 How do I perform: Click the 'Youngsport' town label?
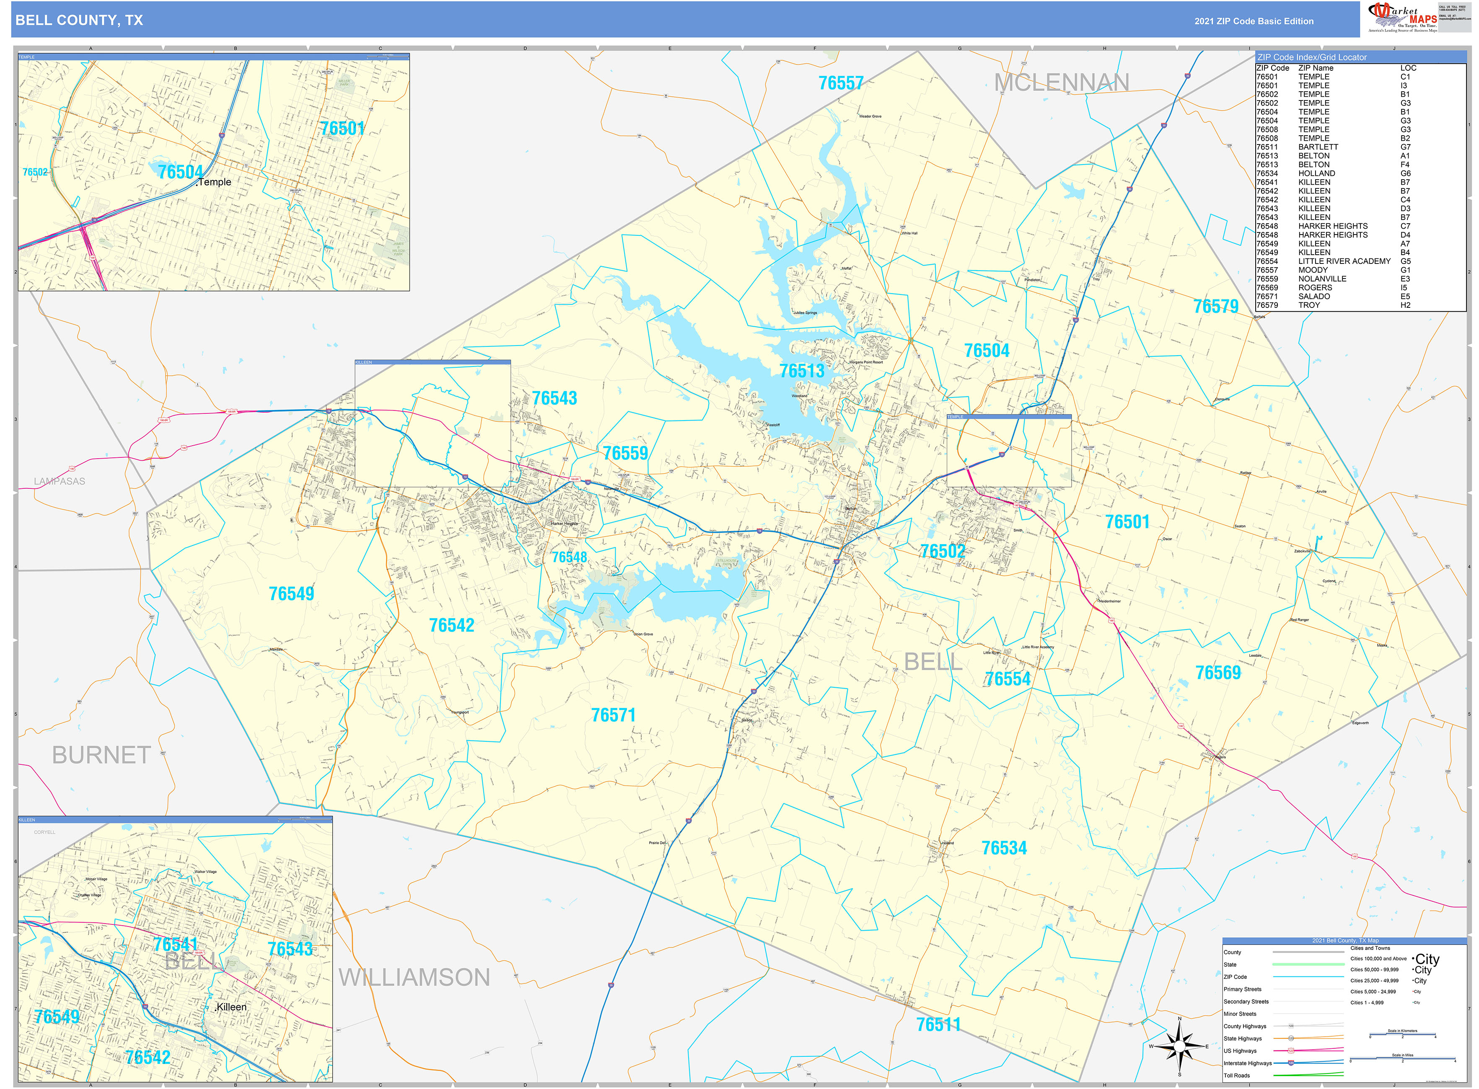[x=460, y=712]
